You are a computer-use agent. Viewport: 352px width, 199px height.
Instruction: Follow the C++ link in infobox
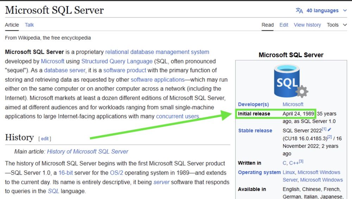(294, 163)
